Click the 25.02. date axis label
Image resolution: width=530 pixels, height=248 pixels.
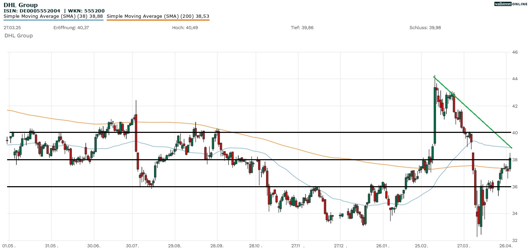(422, 246)
